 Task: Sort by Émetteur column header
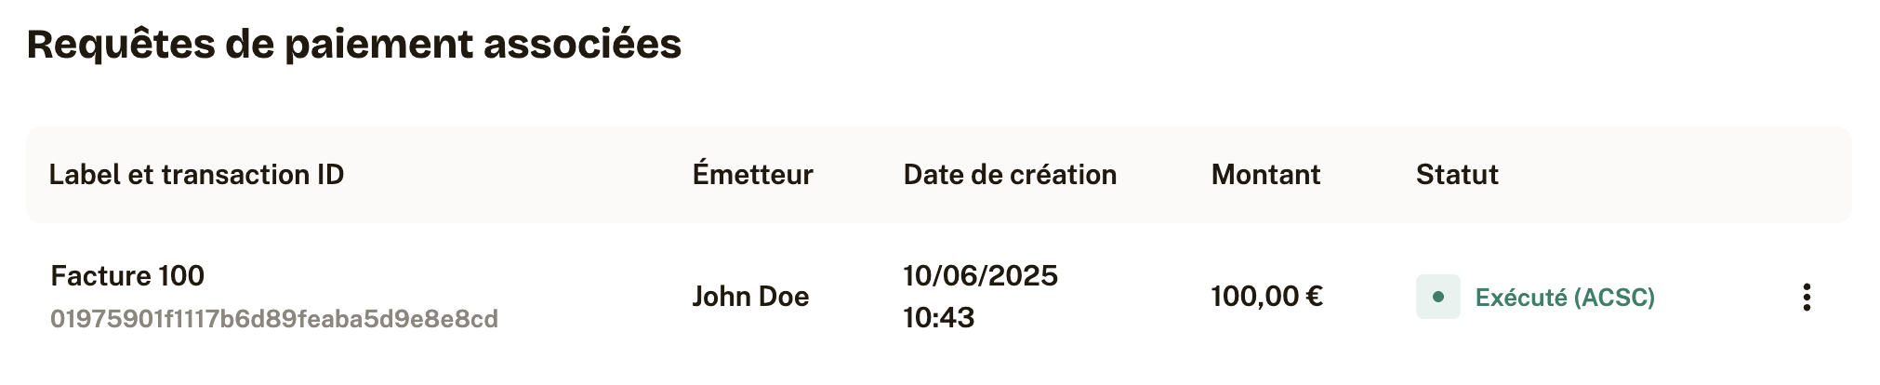click(x=752, y=175)
